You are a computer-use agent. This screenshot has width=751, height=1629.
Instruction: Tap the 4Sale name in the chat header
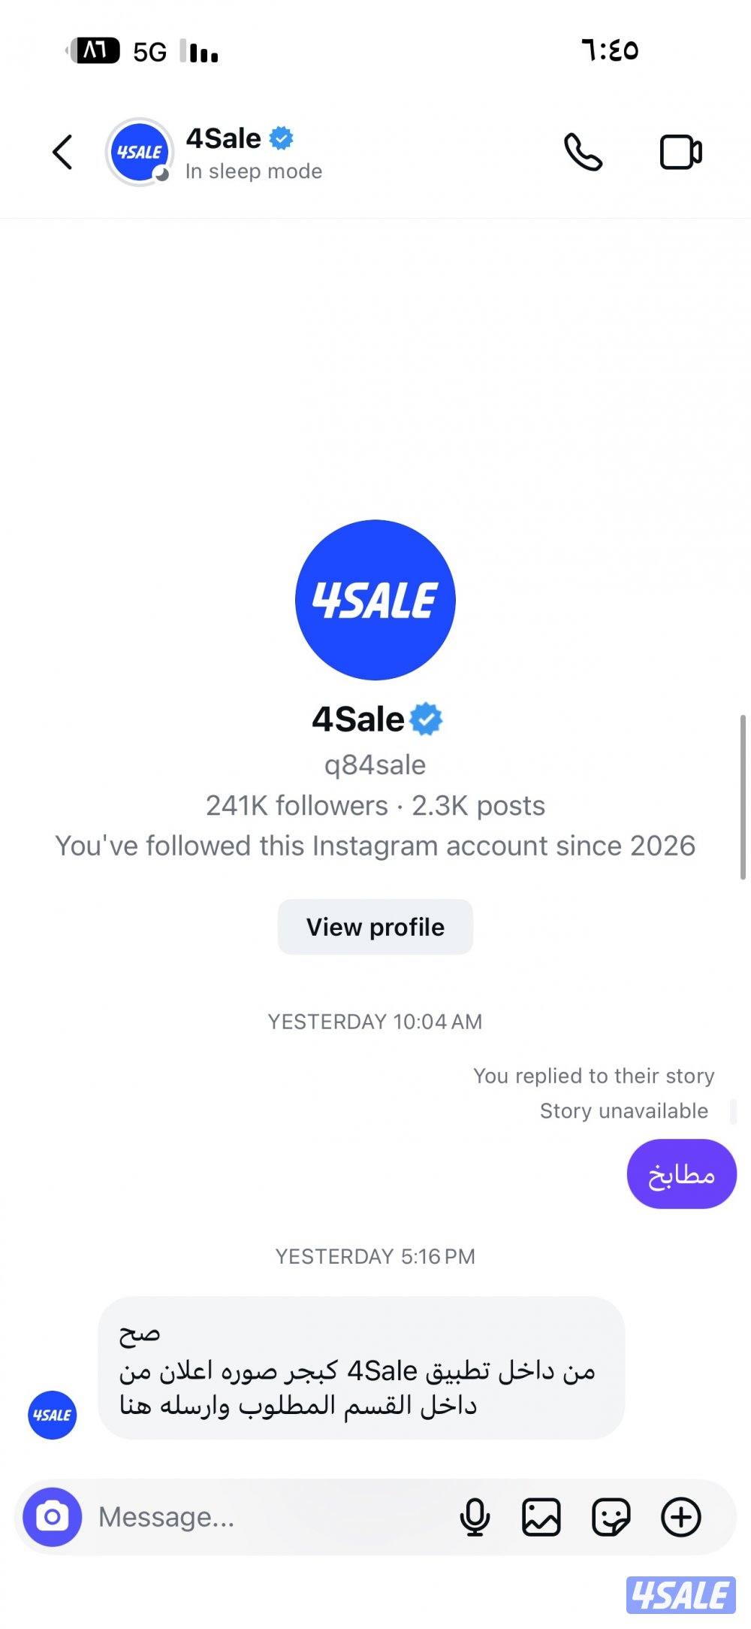tap(224, 138)
